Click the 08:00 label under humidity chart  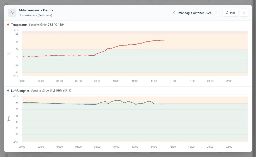(x=97, y=147)
